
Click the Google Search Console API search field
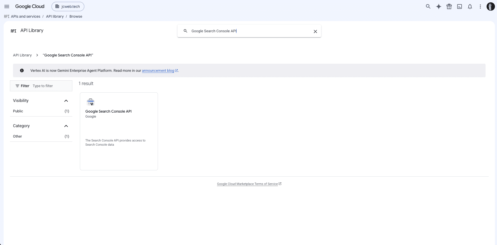pos(250,31)
